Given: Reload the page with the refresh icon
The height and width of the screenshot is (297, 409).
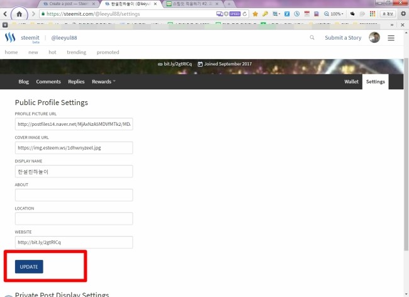Looking at the screenshot, I should pos(244,13).
